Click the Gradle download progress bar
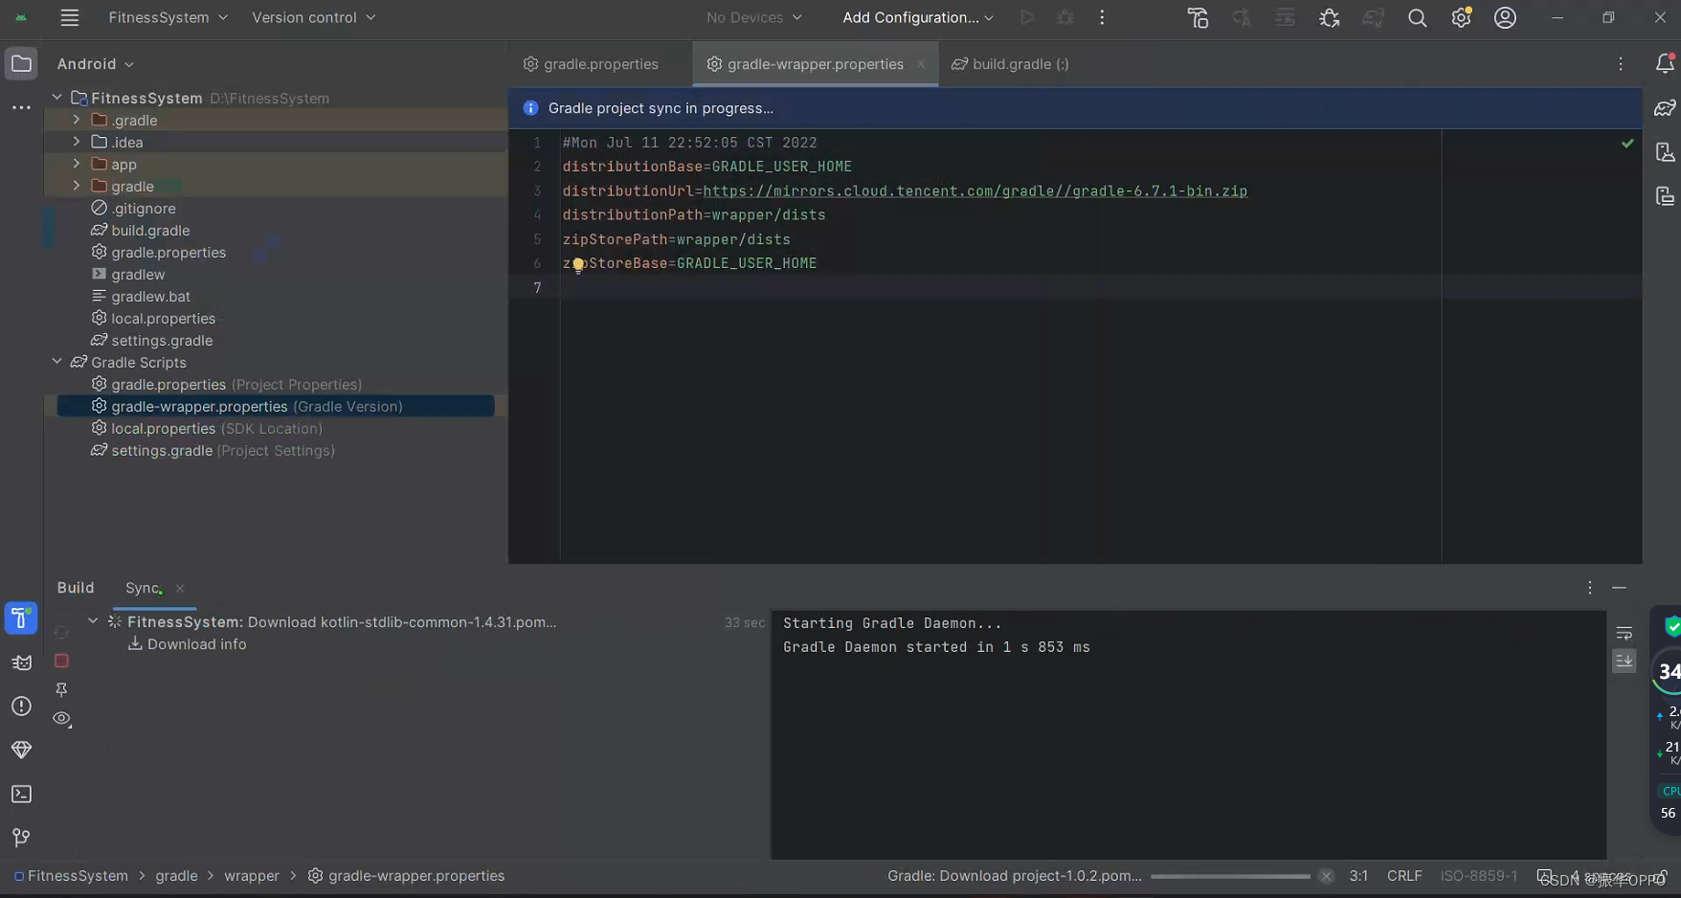 [x=1230, y=876]
